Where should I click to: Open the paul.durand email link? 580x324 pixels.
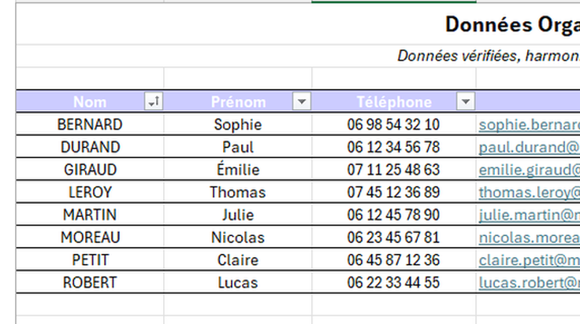[x=530, y=147]
